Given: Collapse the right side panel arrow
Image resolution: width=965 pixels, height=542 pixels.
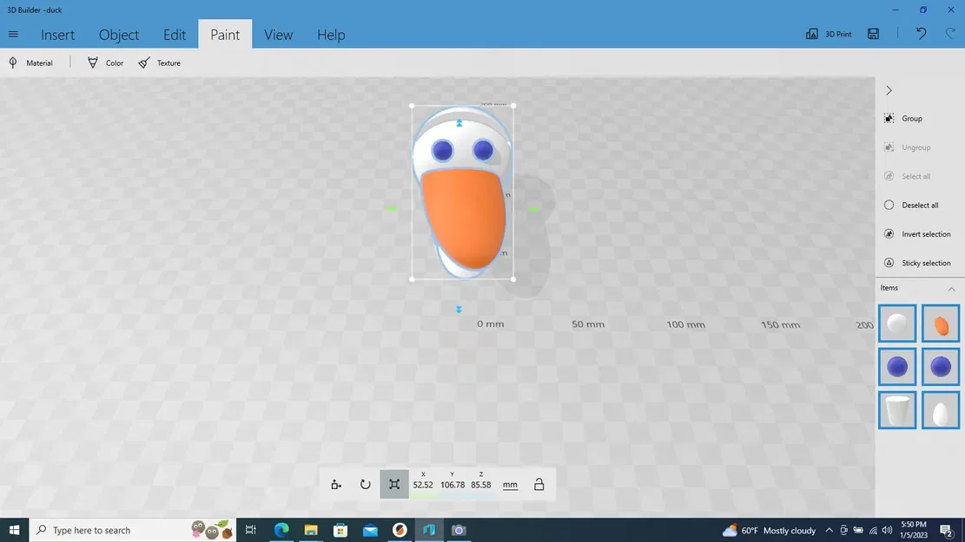Looking at the screenshot, I should [x=889, y=90].
